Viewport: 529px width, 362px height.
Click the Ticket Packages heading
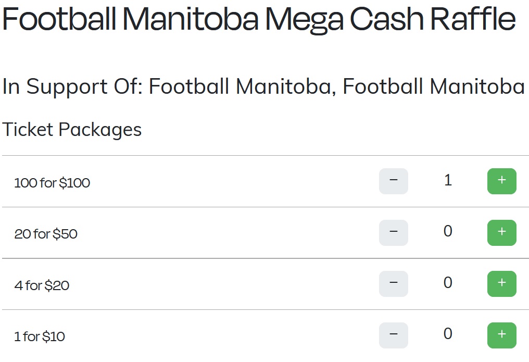(72, 130)
